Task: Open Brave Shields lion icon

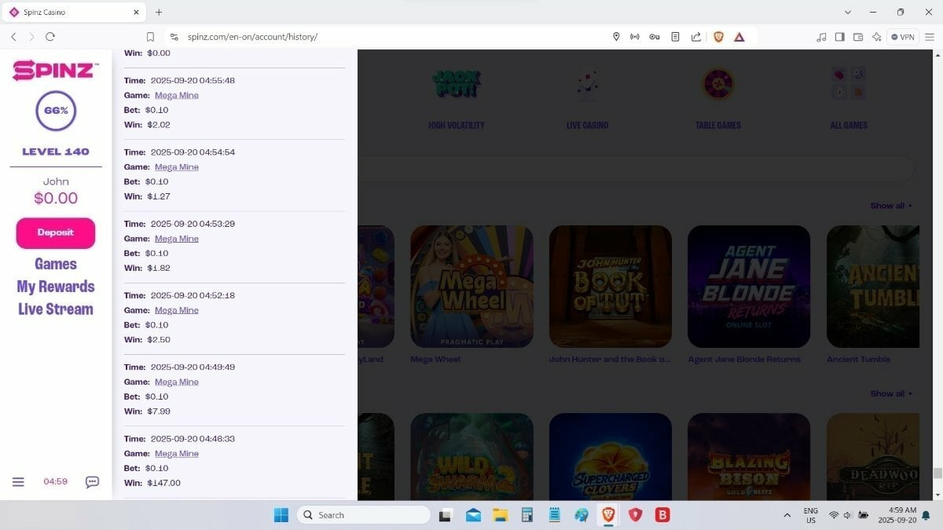Action: (x=718, y=37)
